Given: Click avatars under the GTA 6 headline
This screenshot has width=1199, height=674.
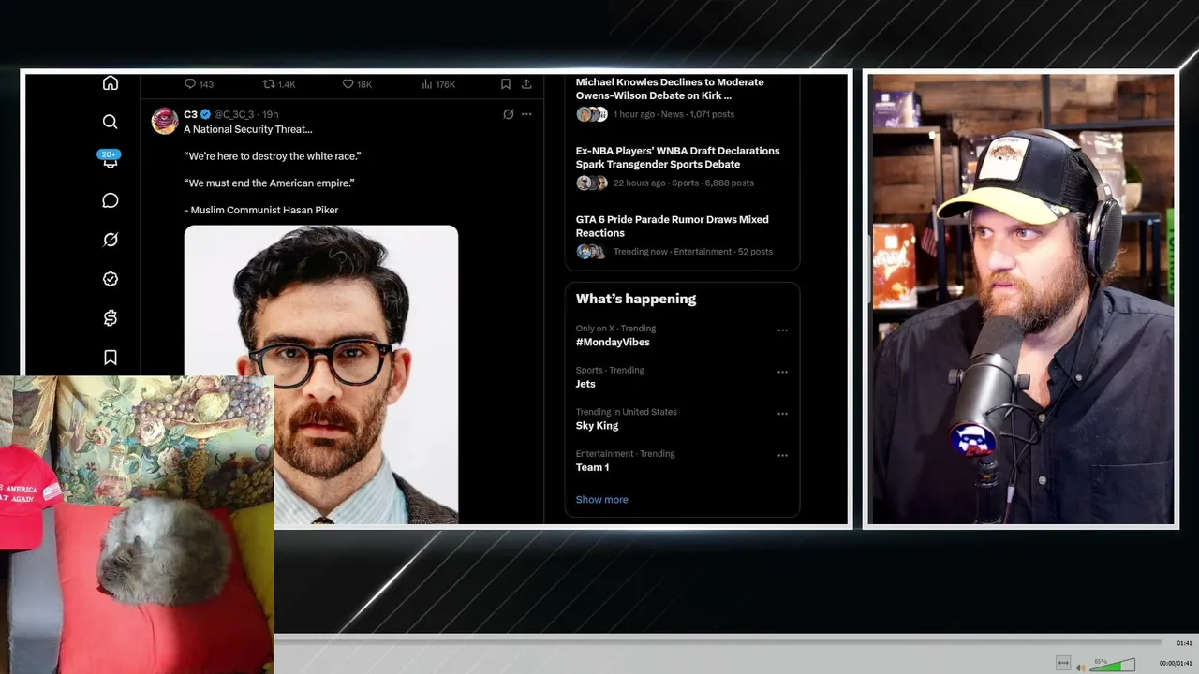Looking at the screenshot, I should point(591,252).
